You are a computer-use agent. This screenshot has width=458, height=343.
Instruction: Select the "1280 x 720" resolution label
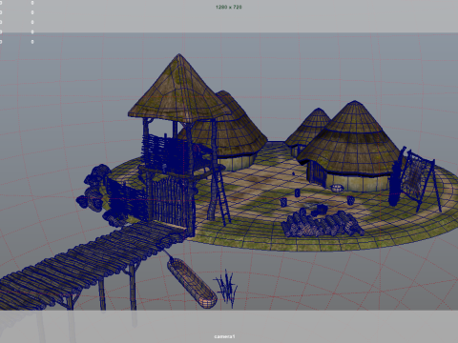point(229,7)
